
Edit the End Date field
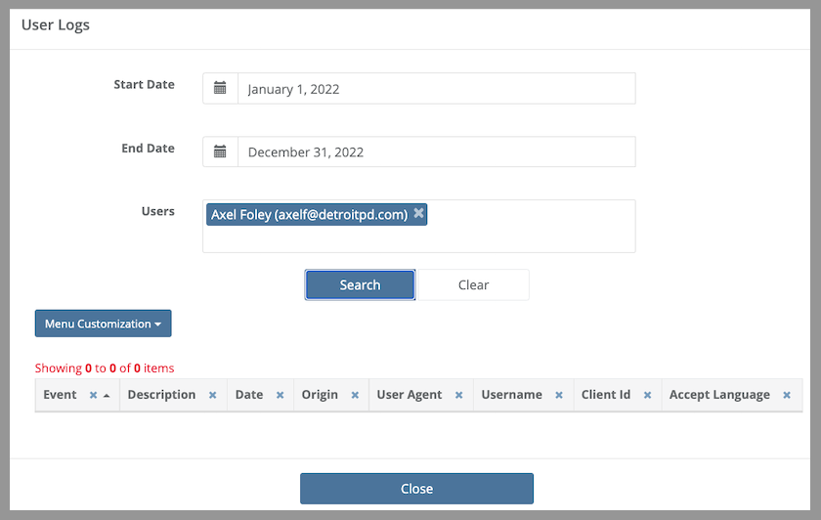coord(437,152)
